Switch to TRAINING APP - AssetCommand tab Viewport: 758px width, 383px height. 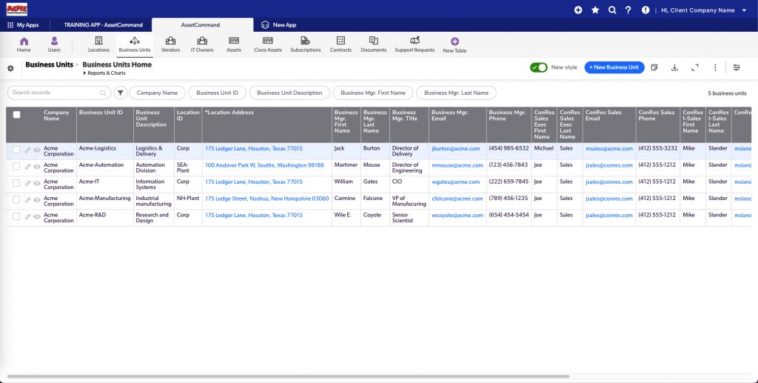[x=104, y=24]
